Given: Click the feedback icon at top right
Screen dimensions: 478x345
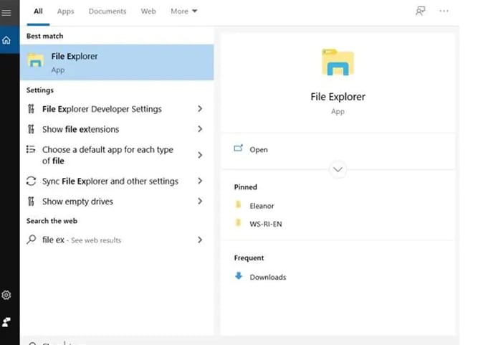Looking at the screenshot, I should click(x=420, y=11).
